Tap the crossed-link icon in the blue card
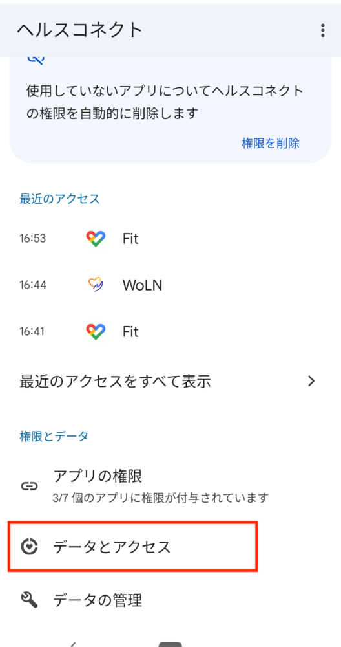This screenshot has width=341, height=647. pyautogui.click(x=36, y=60)
